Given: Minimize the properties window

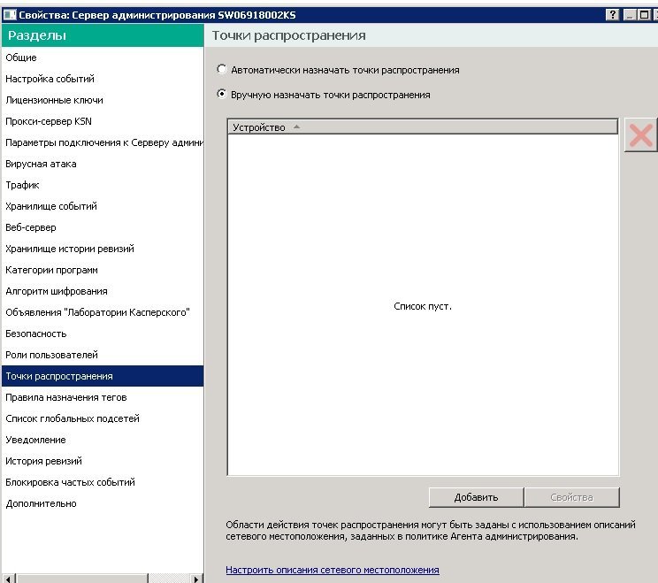Looking at the screenshot, I should (x=629, y=15).
